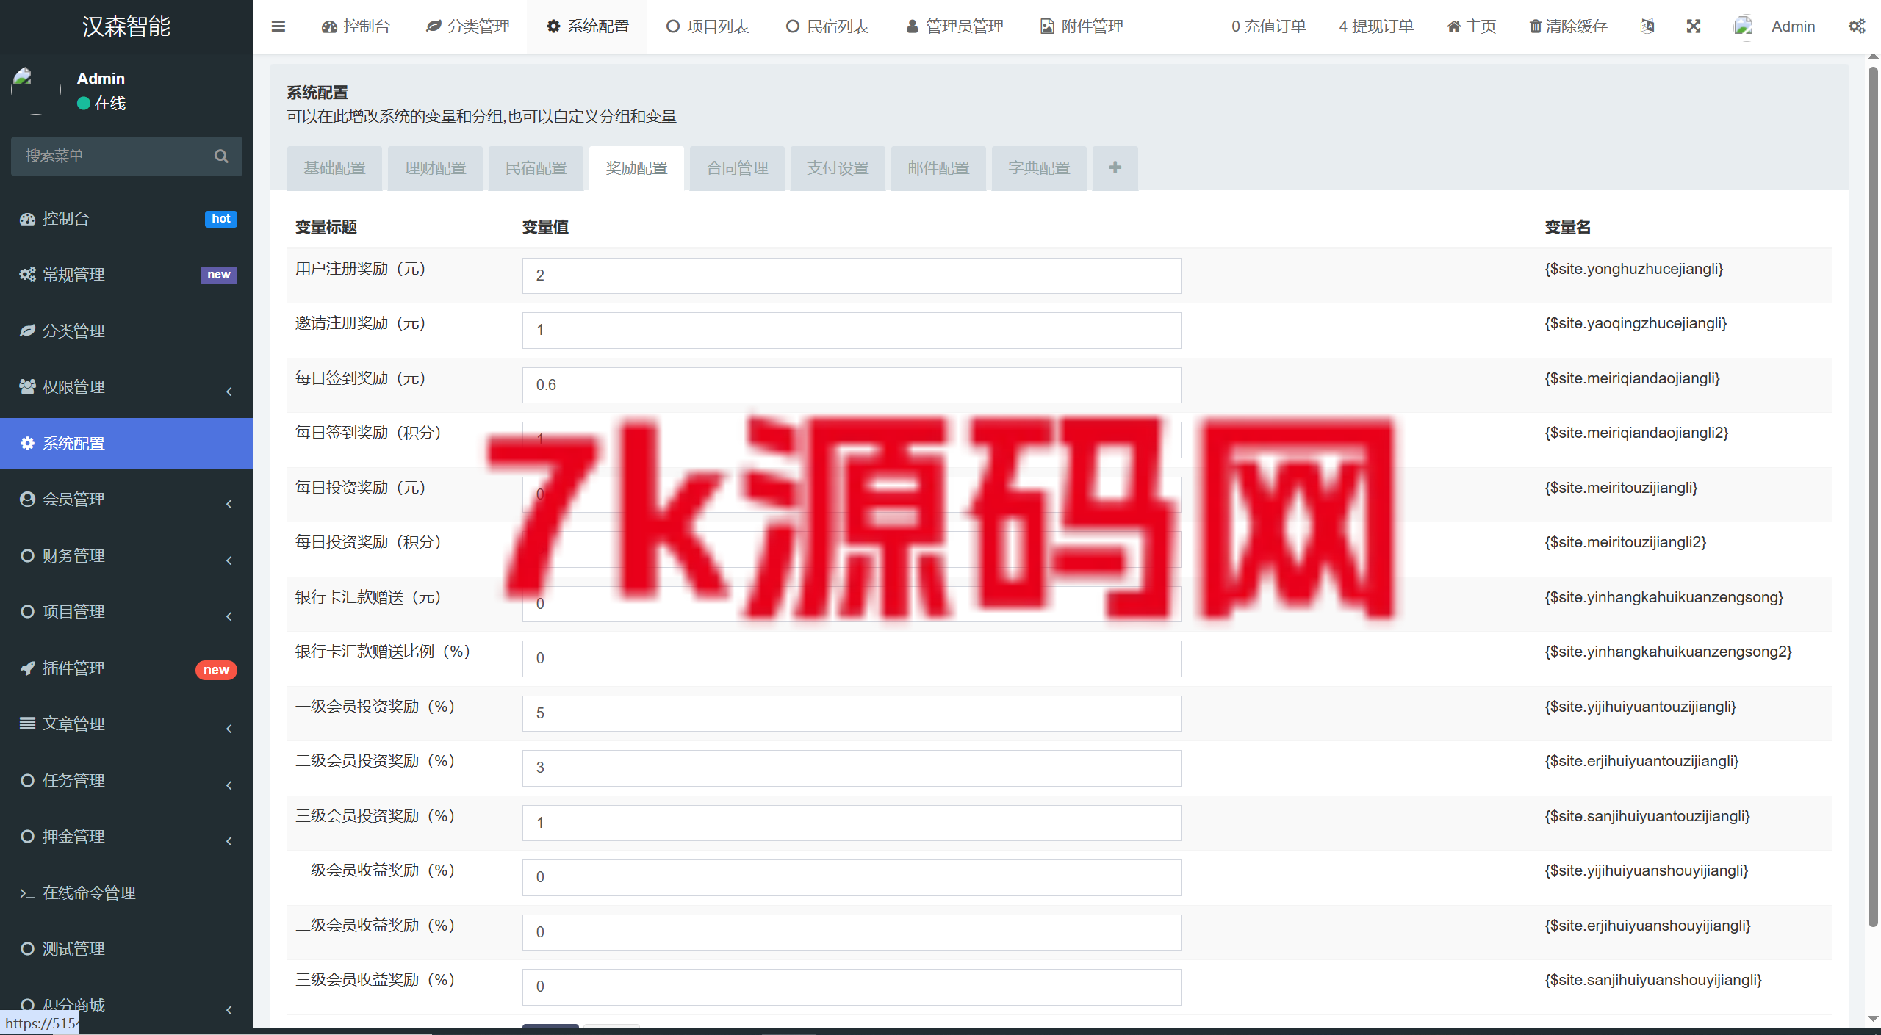Open the Admin user menu label

1793,26
